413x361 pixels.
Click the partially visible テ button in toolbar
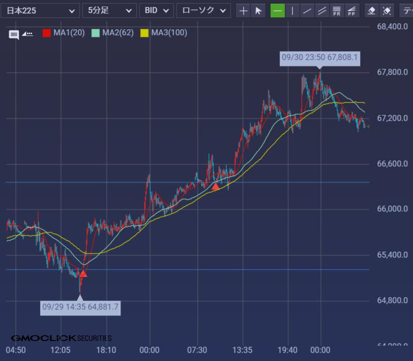(407, 11)
